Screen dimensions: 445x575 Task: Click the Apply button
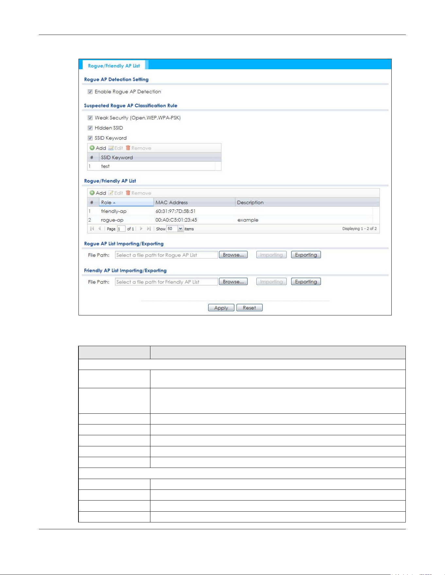click(x=221, y=308)
